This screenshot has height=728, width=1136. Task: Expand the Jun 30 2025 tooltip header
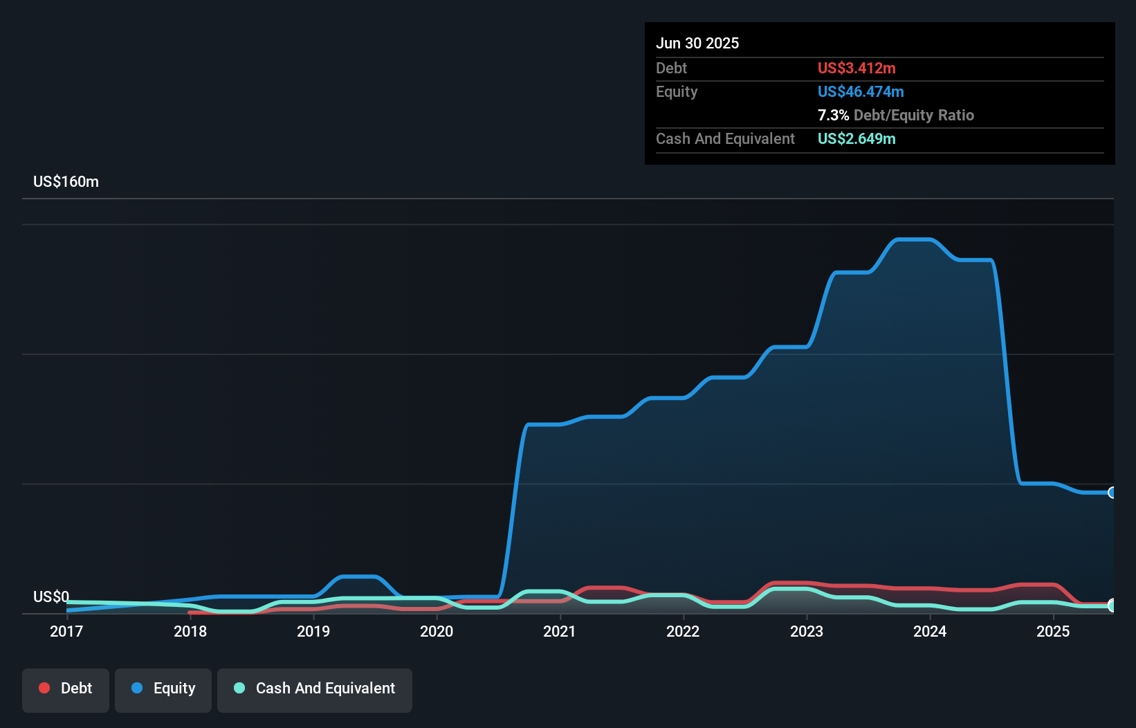click(x=697, y=43)
